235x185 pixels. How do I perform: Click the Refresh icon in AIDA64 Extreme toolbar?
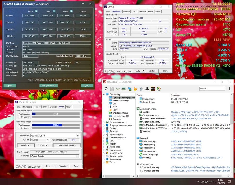[x=106, y=89]
